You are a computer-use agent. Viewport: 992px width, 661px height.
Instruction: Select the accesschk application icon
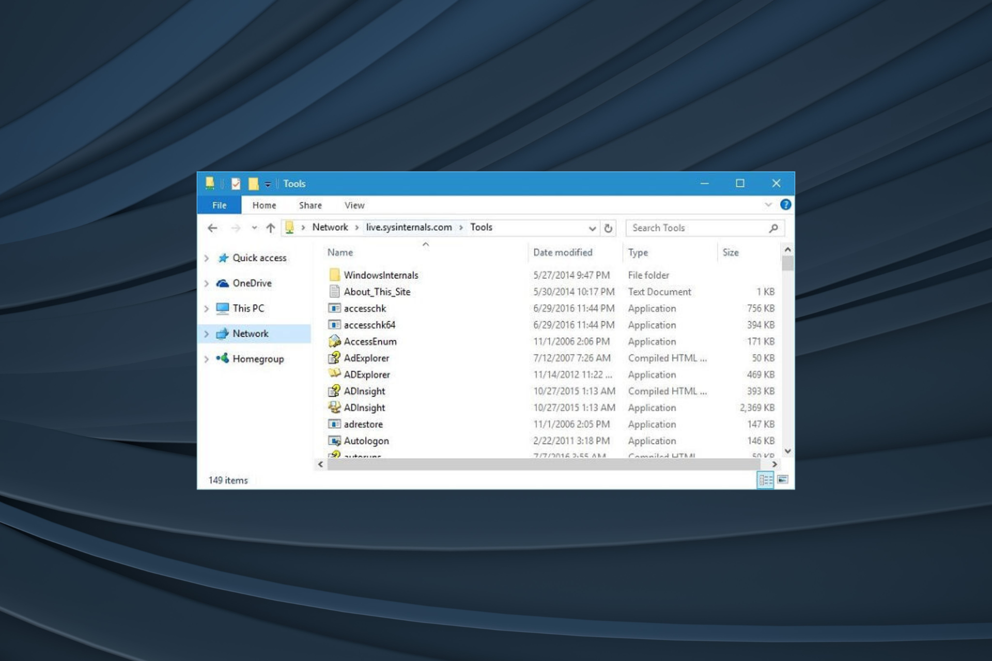click(x=334, y=308)
